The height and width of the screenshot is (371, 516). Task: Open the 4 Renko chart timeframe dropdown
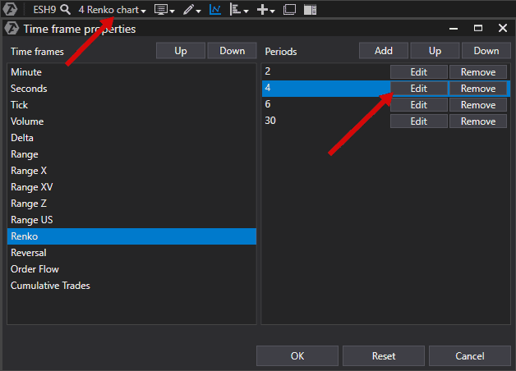[113, 10]
